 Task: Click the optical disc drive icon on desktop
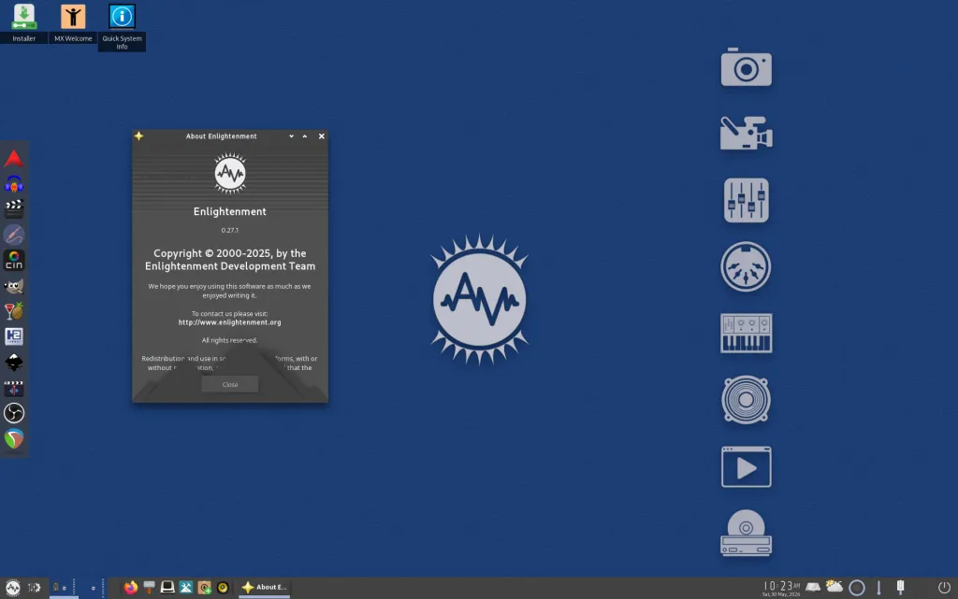pos(746,533)
